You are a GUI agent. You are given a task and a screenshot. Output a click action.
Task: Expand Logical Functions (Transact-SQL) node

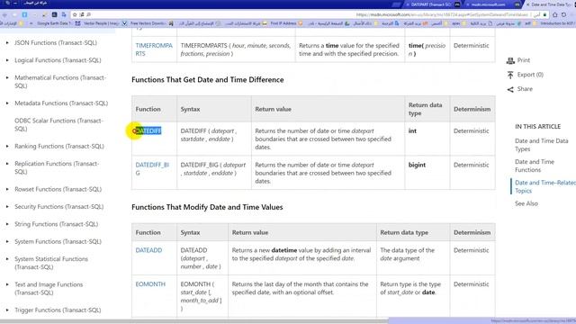point(7,60)
